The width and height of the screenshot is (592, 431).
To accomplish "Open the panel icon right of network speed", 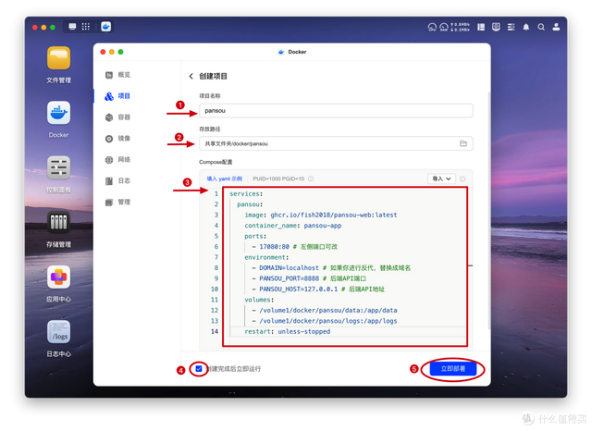I will pyautogui.click(x=481, y=27).
